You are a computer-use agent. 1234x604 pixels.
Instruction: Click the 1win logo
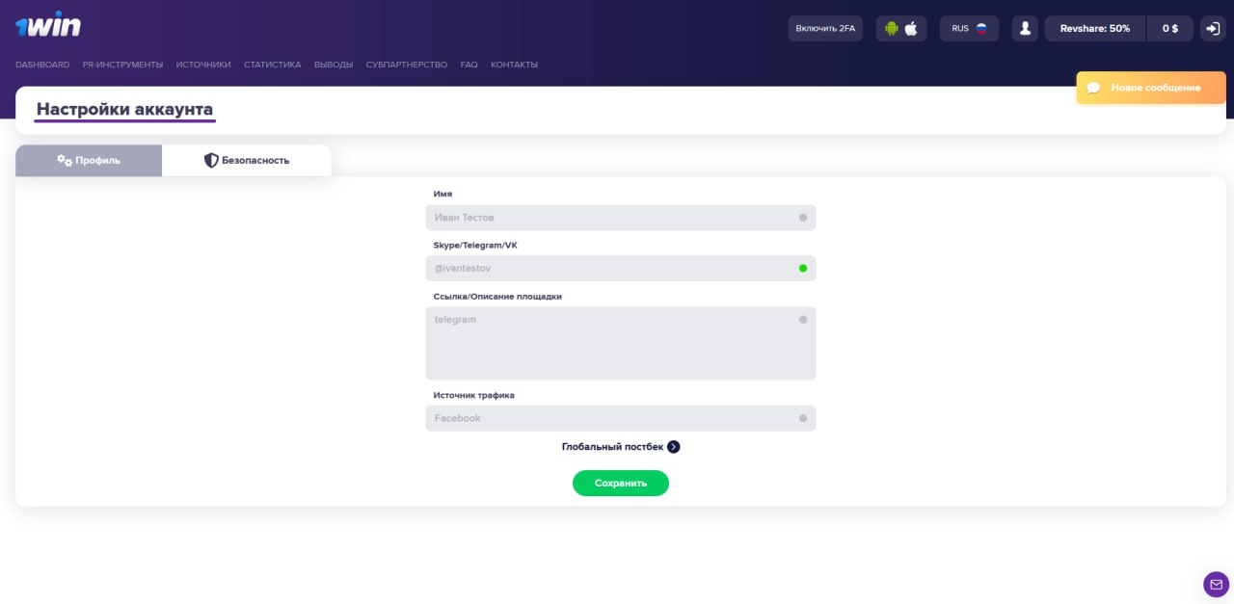point(48,27)
